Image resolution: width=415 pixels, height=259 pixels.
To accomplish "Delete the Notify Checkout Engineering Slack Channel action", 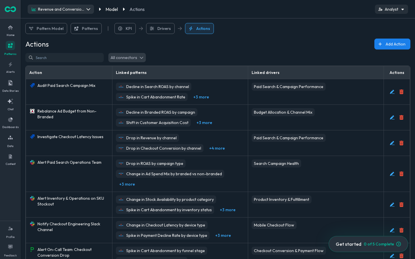I will (401, 230).
